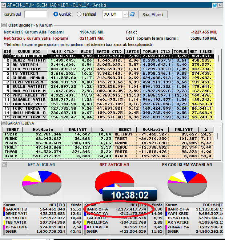
Task: Sort by KURUM ADI column header
Action: tap(29, 52)
